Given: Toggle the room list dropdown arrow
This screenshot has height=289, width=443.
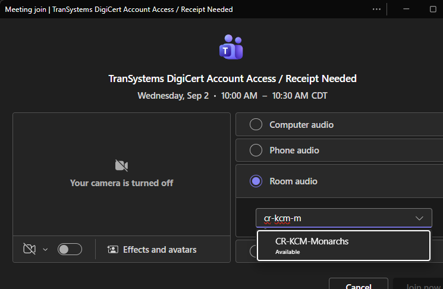Looking at the screenshot, I should [419, 218].
